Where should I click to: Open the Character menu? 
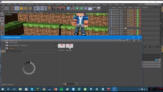(x=98, y=5)
